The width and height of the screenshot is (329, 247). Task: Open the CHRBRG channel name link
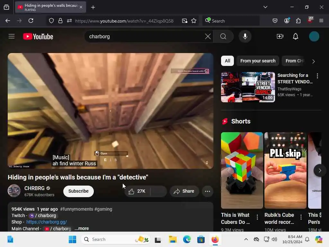34,188
